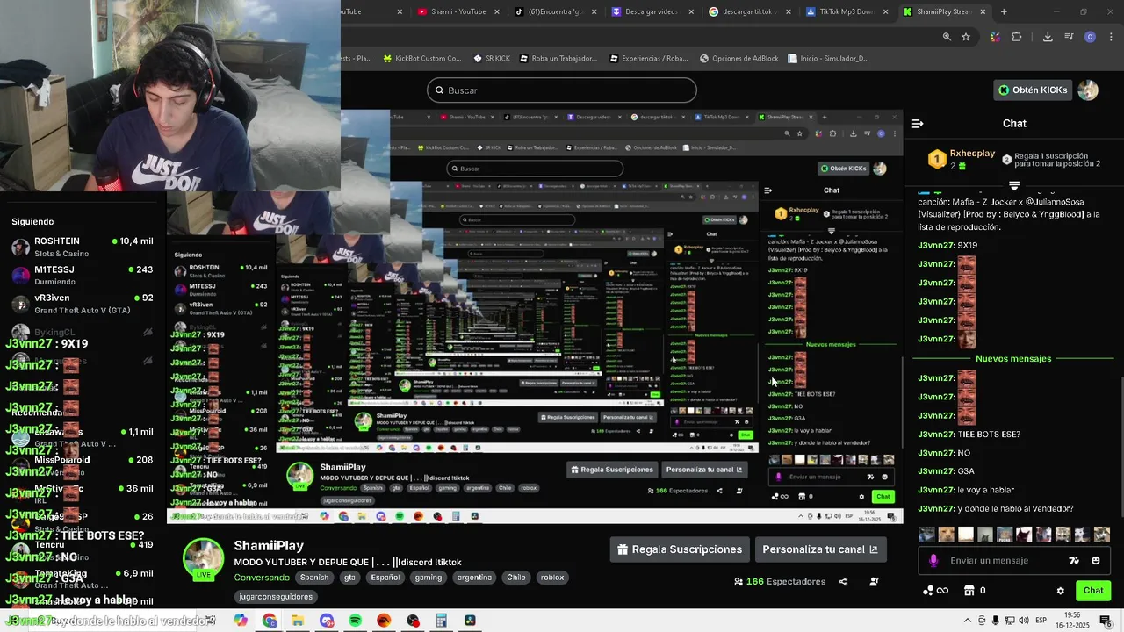Open the KickBot Custom Co... bookmark

coord(421,59)
